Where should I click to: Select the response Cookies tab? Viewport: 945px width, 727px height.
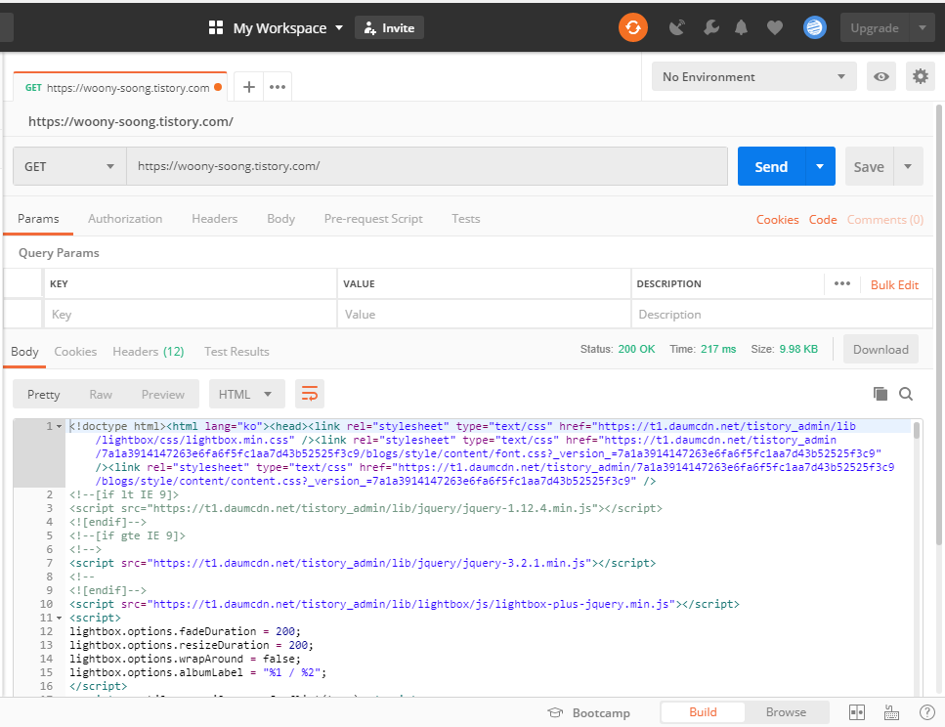click(75, 352)
